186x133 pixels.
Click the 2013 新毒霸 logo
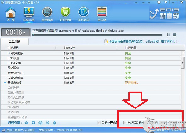pyautogui.click(x=165, y=14)
